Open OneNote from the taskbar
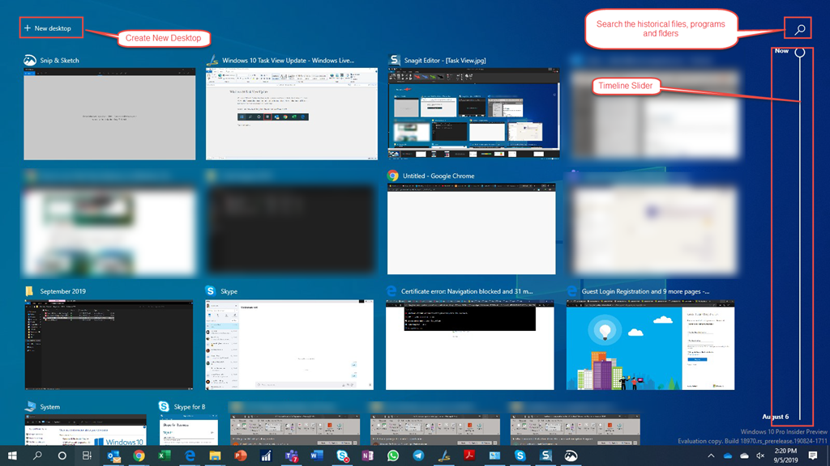Screen dimensions: 830x466 367,455
